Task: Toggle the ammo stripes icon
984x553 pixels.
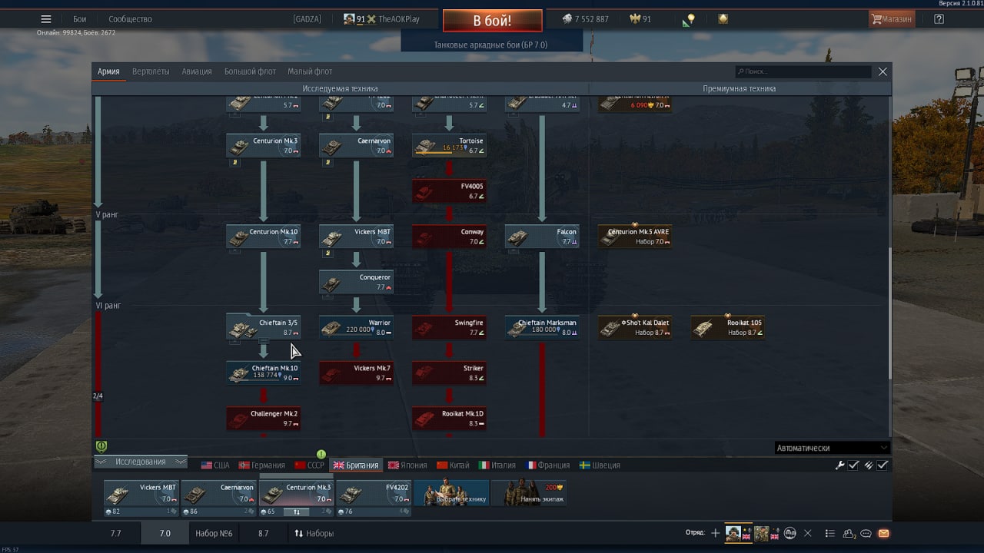Action: pos(869,465)
